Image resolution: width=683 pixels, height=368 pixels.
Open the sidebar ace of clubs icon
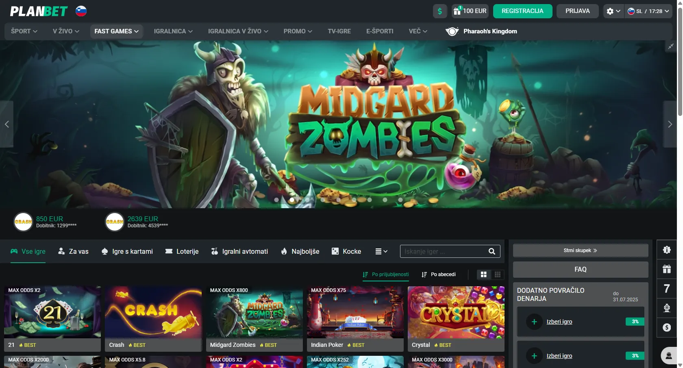pyautogui.click(x=667, y=308)
